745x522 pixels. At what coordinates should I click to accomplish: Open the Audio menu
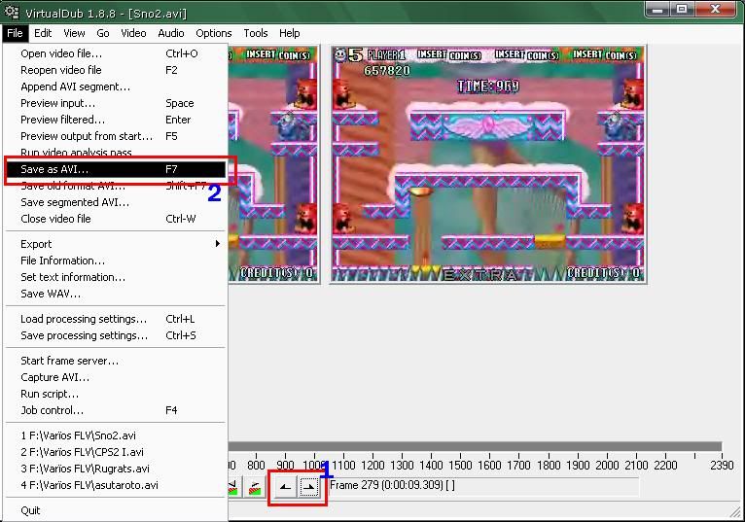coord(171,33)
